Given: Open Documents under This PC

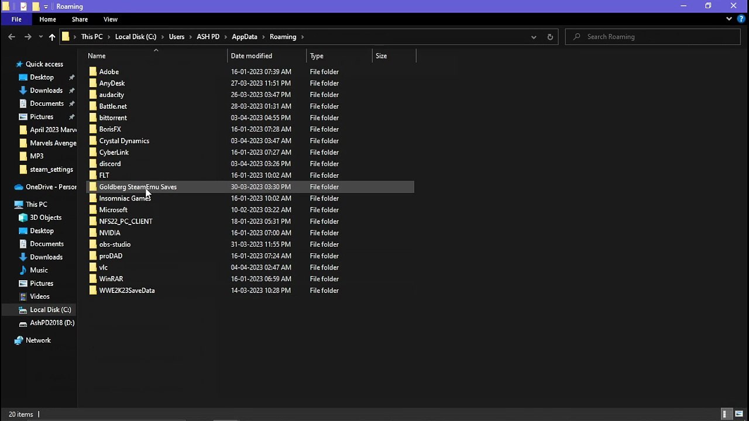Looking at the screenshot, I should click(47, 244).
